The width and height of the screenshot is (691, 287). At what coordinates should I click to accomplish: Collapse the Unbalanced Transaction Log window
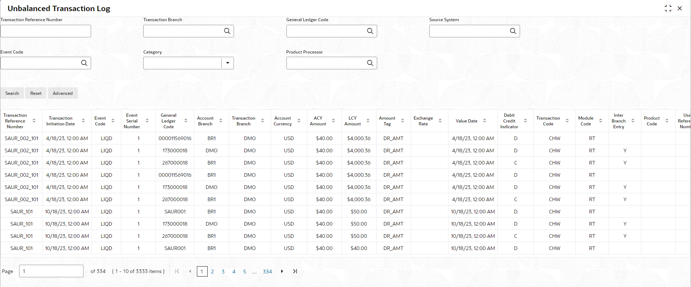coord(668,8)
